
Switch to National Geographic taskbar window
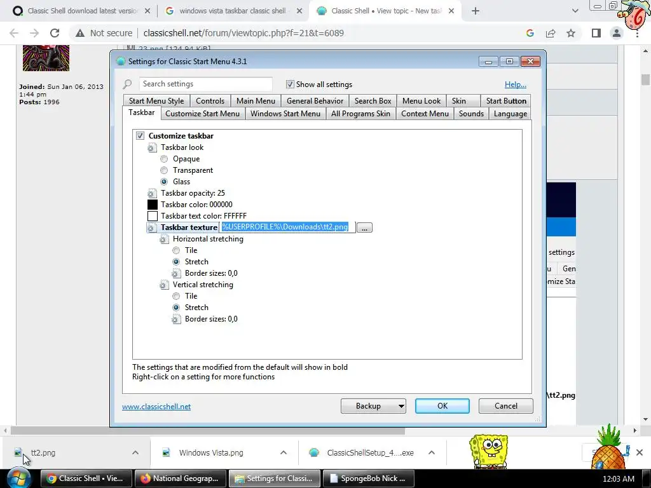coord(181,478)
